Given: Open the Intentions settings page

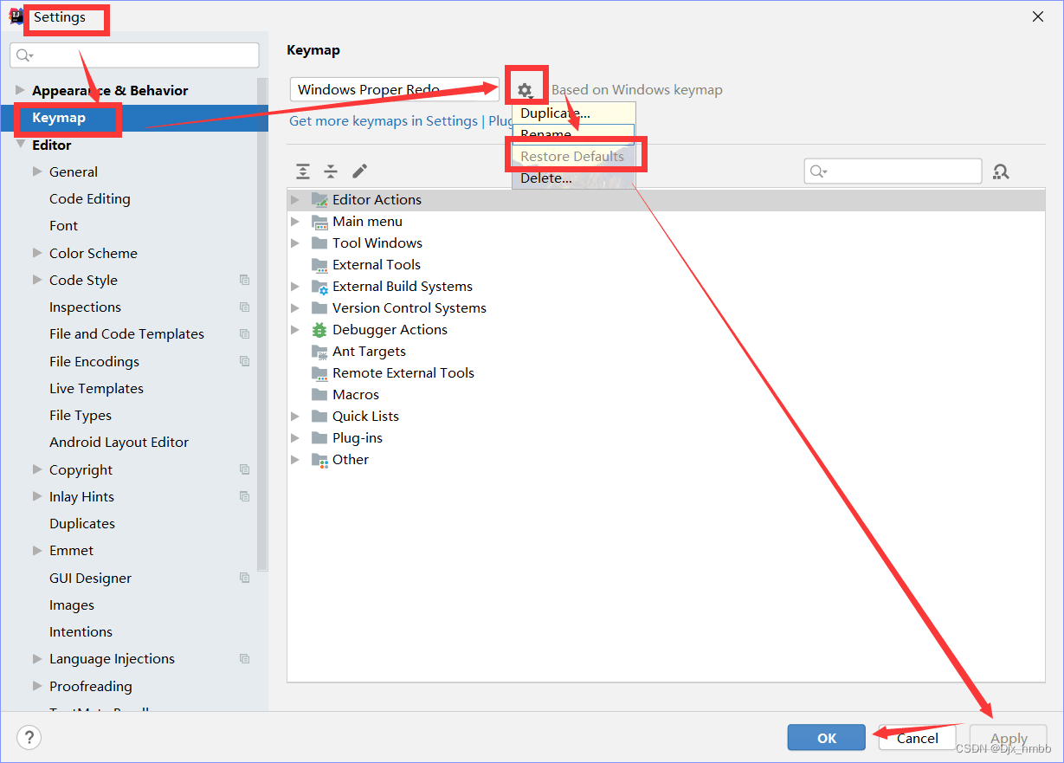Looking at the screenshot, I should 81,632.
